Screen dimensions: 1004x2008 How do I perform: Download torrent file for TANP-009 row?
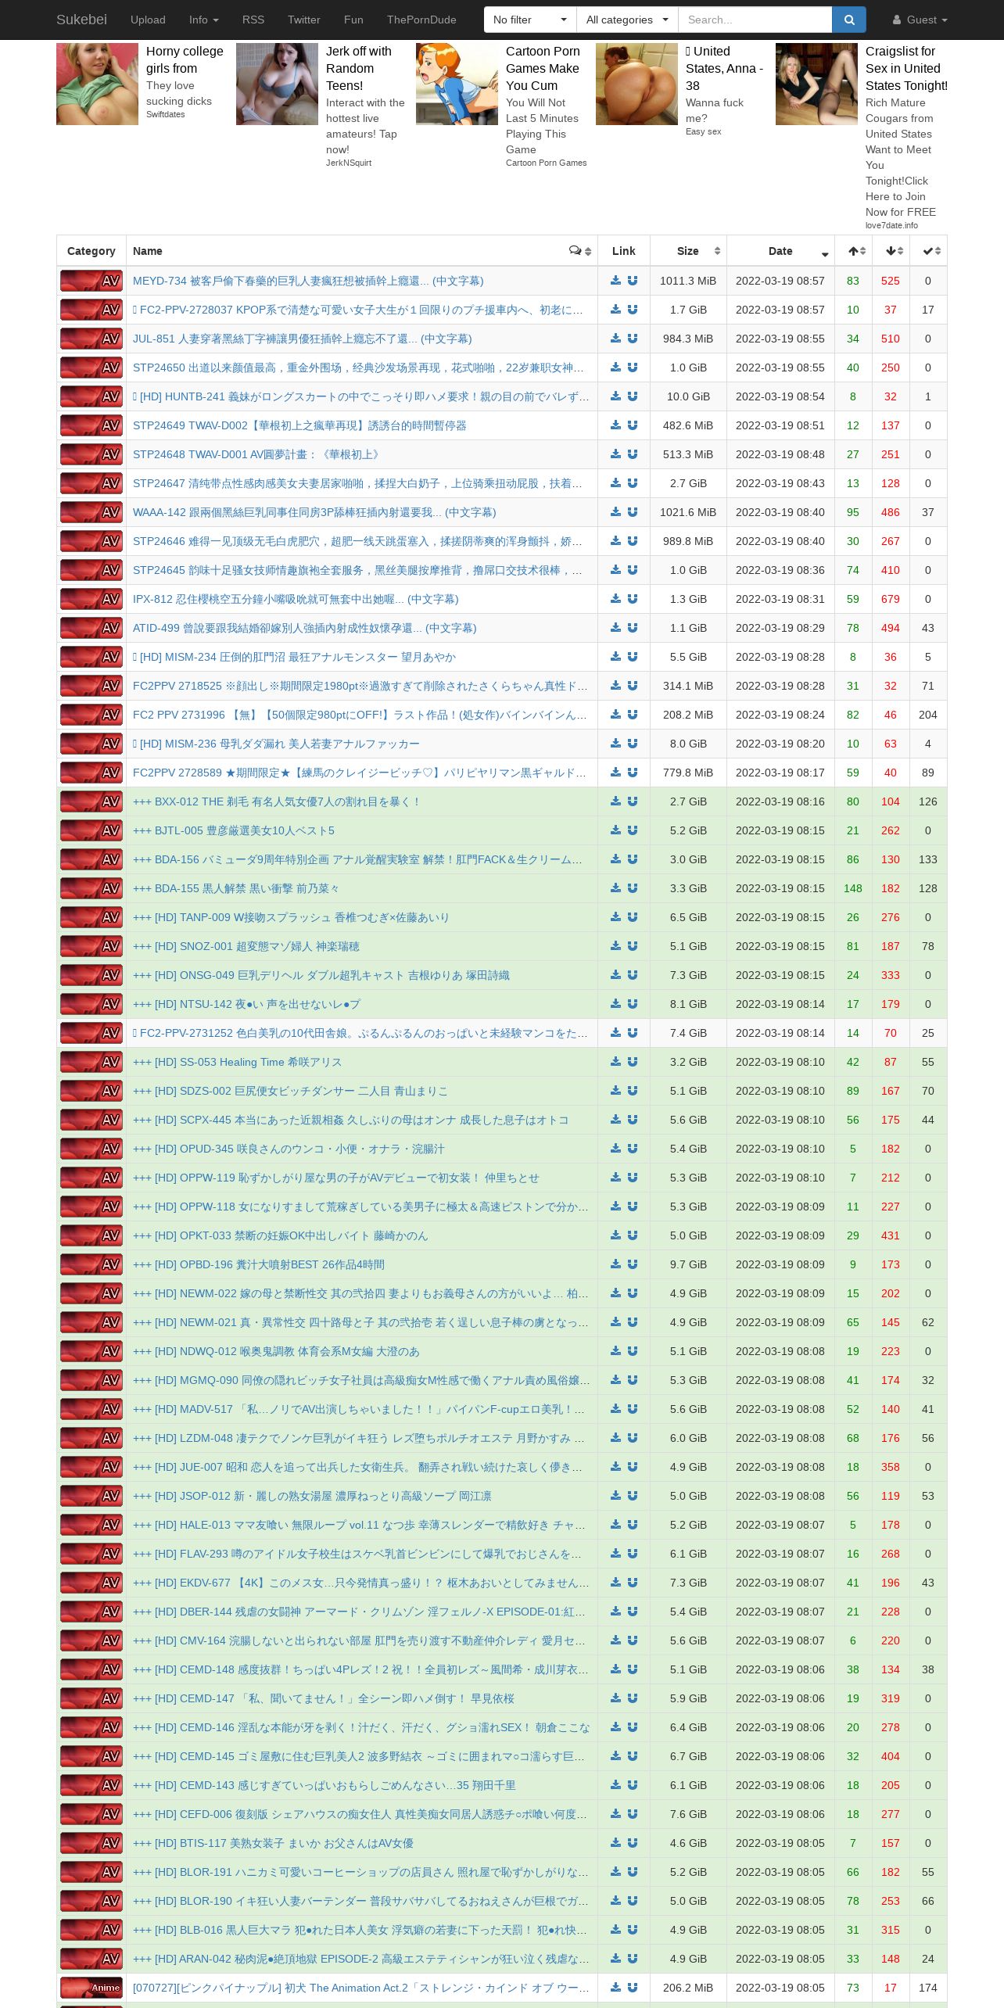[x=616, y=917]
